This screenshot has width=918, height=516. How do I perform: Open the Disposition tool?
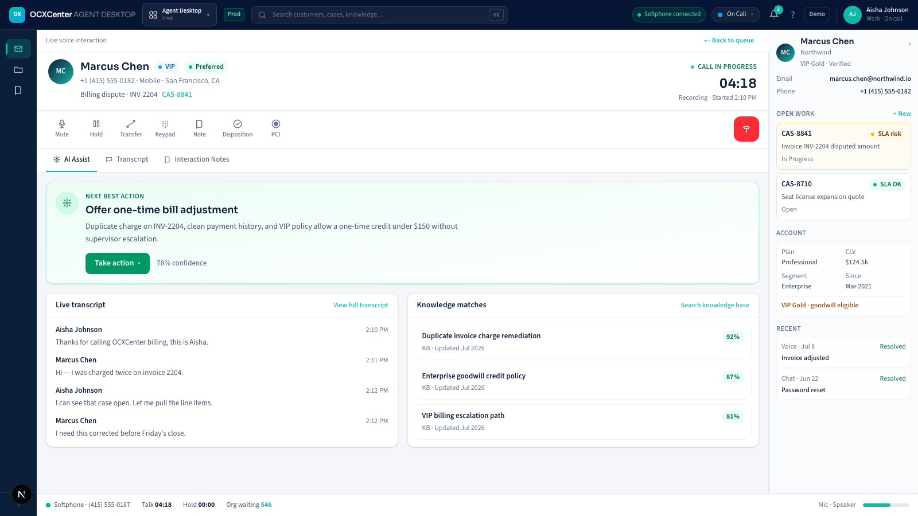[x=238, y=129]
